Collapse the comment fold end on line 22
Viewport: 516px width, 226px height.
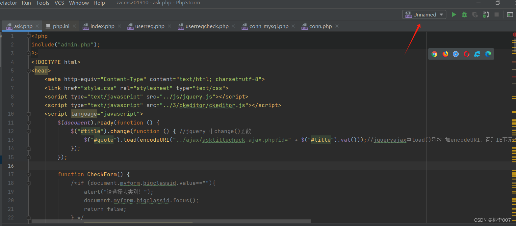29,217
